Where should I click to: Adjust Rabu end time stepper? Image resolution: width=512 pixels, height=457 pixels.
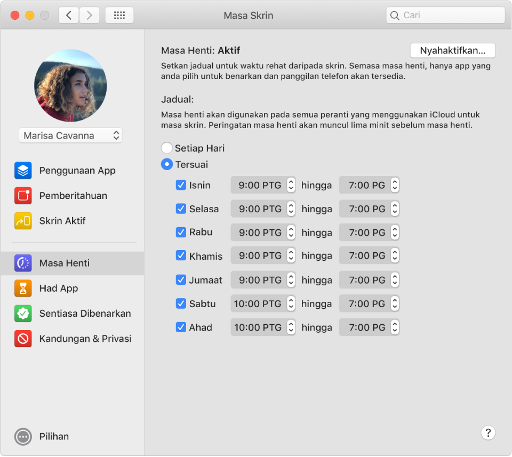[395, 232]
